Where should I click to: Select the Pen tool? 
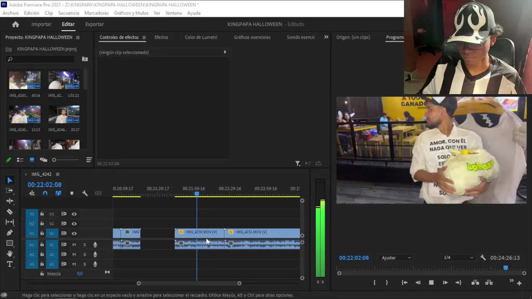click(10, 233)
